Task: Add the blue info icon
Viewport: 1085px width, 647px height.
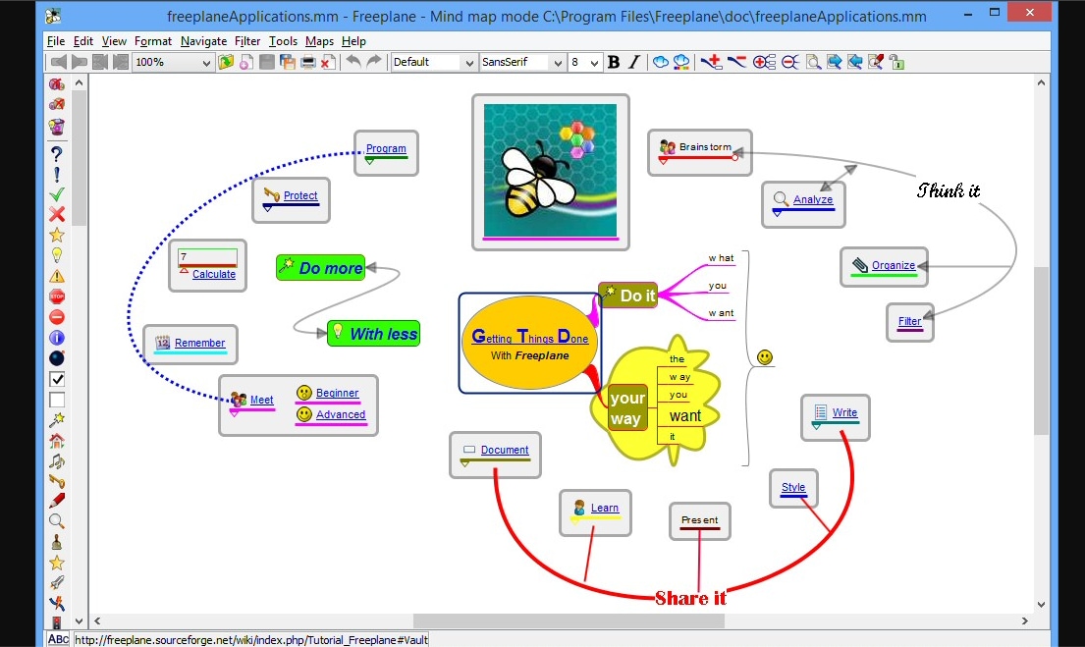Action: tap(57, 338)
